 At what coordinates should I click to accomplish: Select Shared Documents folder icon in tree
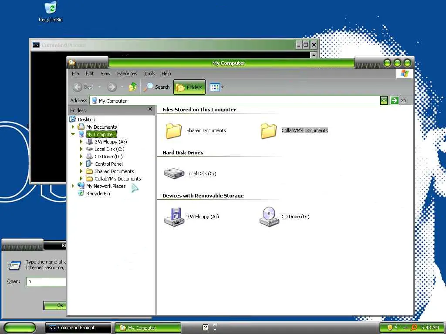click(x=89, y=171)
